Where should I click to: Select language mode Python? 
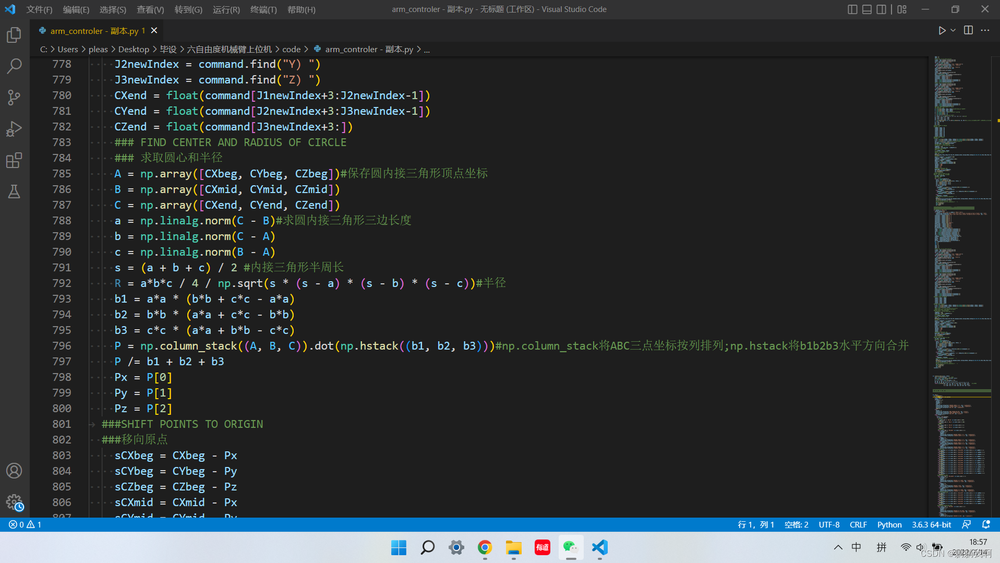click(x=889, y=524)
